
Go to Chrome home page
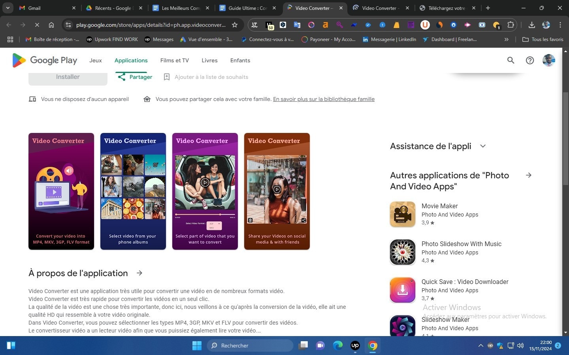51,25
